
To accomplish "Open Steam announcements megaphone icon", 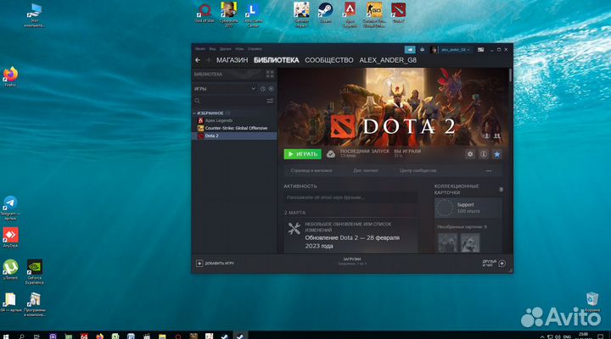I will [x=410, y=49].
